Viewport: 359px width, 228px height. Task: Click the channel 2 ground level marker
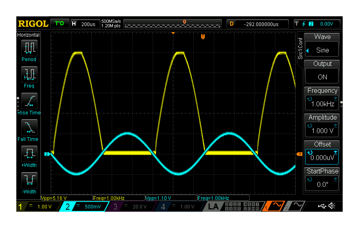point(47,154)
